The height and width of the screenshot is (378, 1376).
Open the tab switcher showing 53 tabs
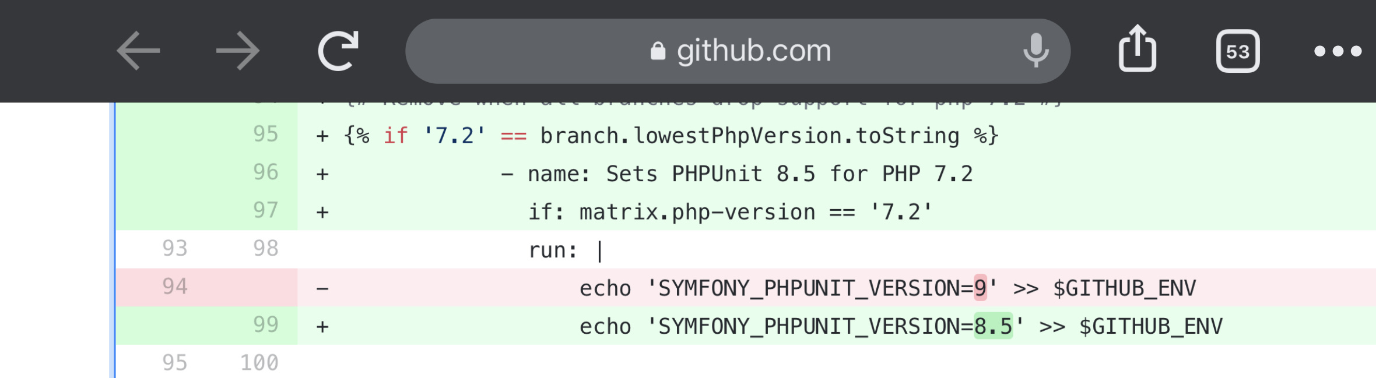pyautogui.click(x=1238, y=51)
